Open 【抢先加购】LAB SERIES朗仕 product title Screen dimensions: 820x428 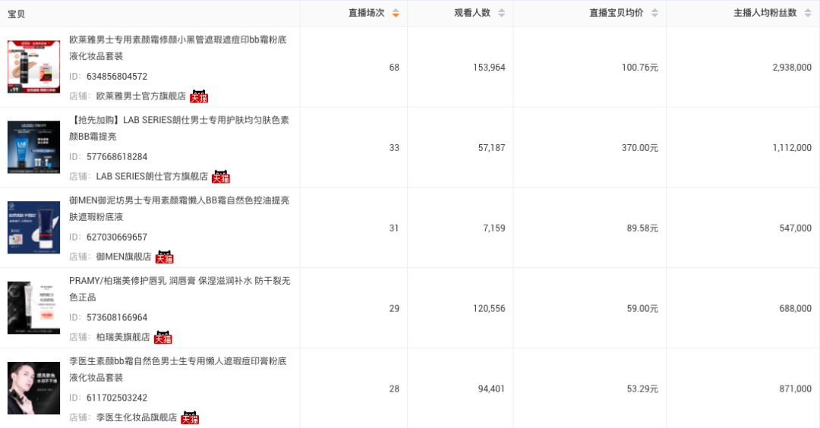[x=179, y=128]
